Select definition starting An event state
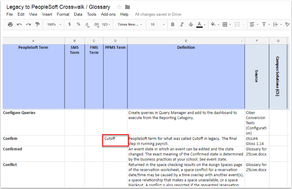Image resolution: width=292 pixels, height=189 pixels. click(186, 154)
